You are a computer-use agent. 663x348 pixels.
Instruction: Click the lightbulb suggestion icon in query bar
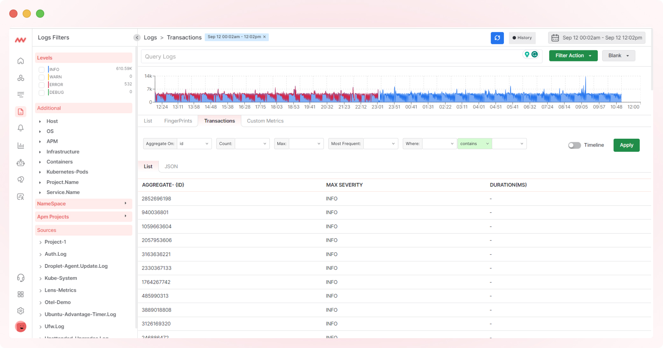point(527,54)
